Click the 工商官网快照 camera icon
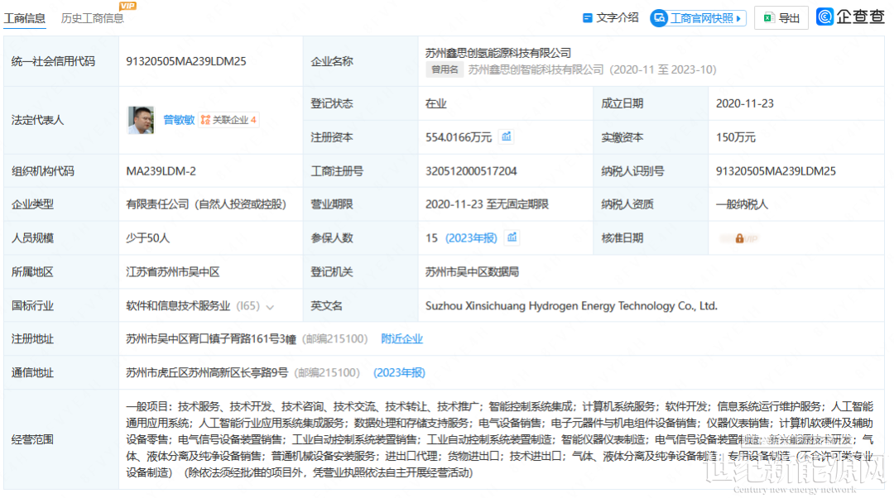Viewport: 894px width, 498px height. [659, 17]
